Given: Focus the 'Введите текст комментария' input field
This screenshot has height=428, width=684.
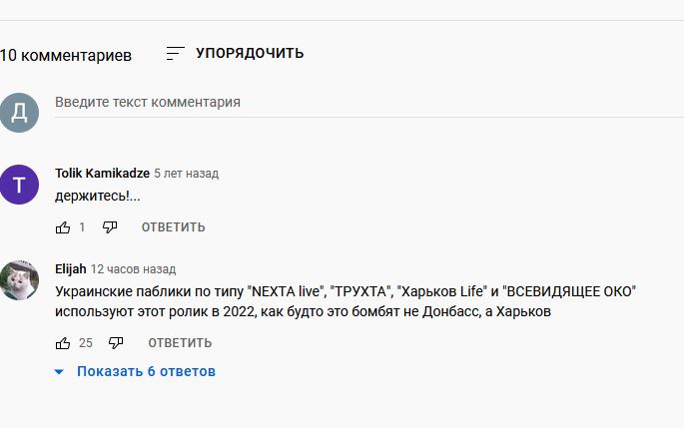Looking at the screenshot, I should pyautogui.click(x=369, y=103).
